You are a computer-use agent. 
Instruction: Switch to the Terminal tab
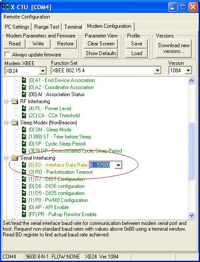[73, 27]
